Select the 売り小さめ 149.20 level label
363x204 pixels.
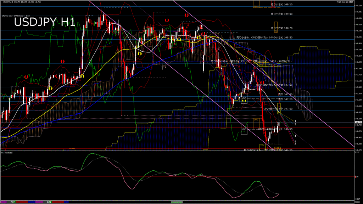282,4
